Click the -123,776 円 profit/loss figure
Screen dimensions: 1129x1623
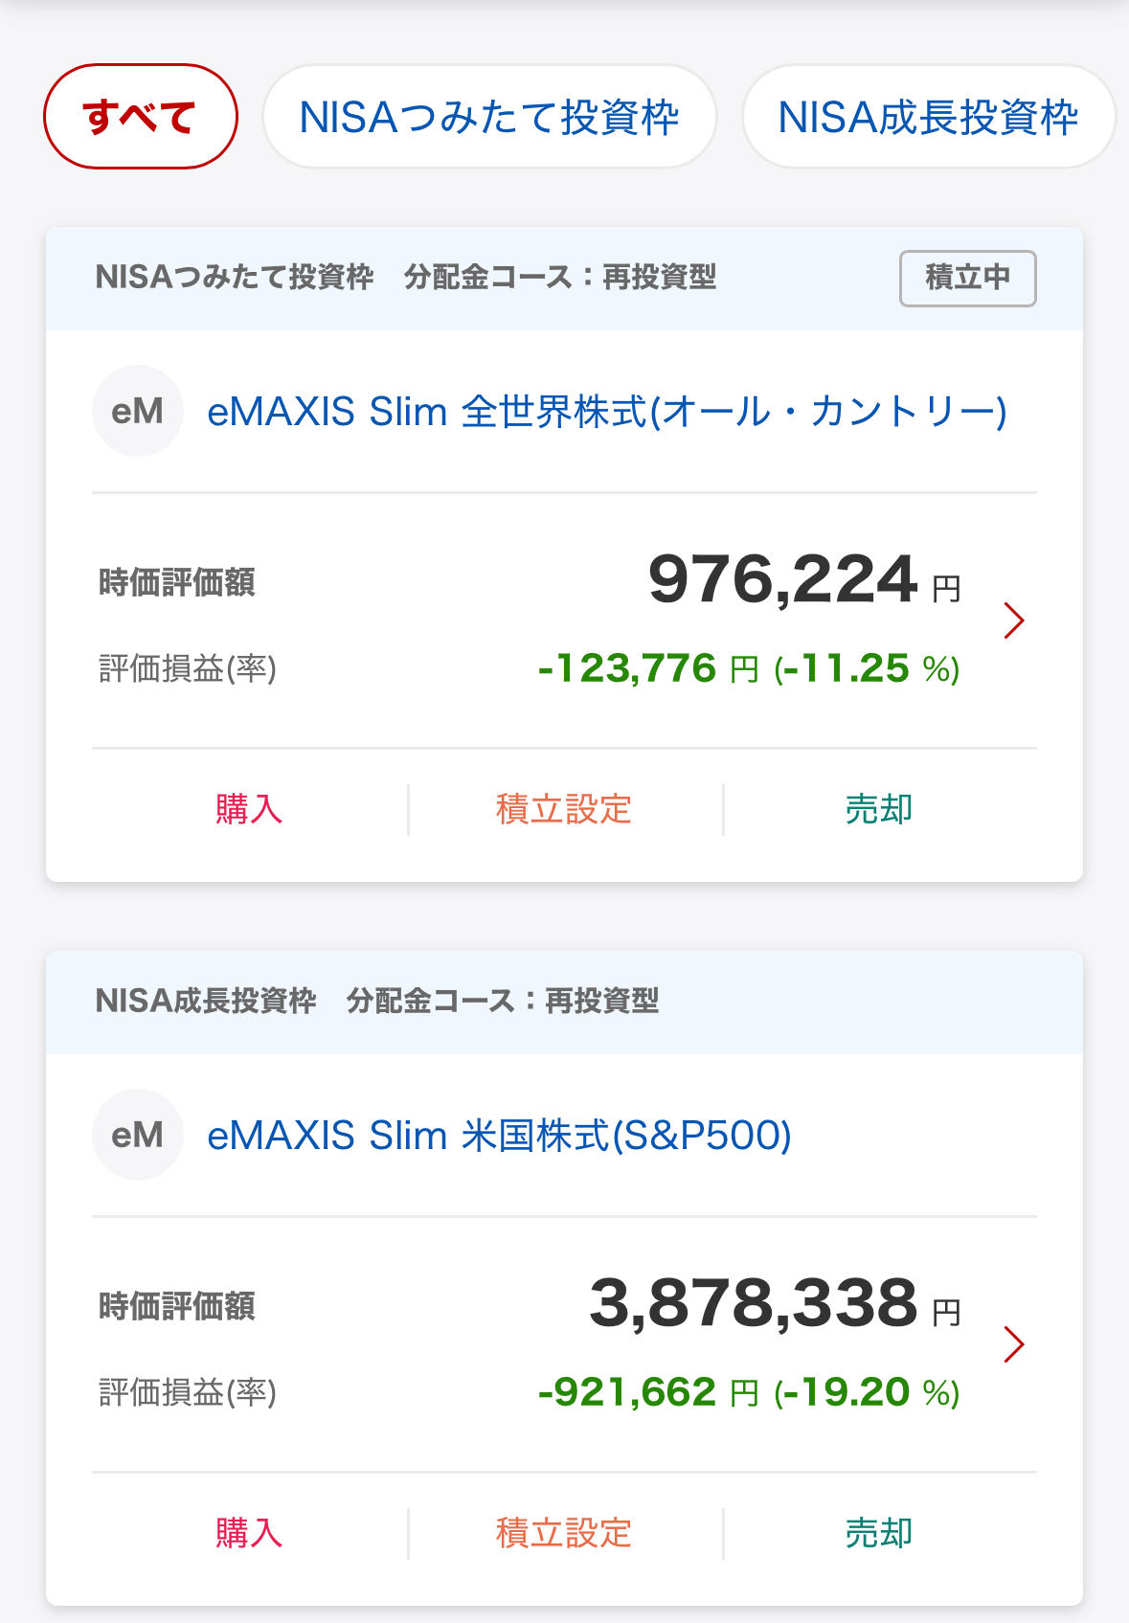pos(647,668)
